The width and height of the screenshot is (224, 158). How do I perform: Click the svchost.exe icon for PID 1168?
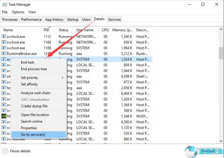(4, 42)
